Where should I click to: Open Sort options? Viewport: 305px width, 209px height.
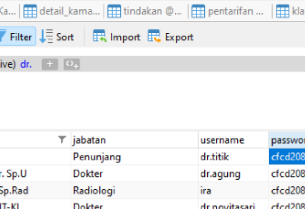point(57,37)
